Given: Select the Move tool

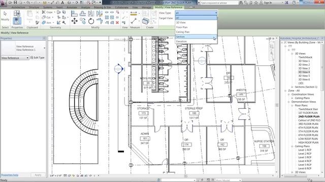Looking at the screenshot, I should (x=75, y=21).
